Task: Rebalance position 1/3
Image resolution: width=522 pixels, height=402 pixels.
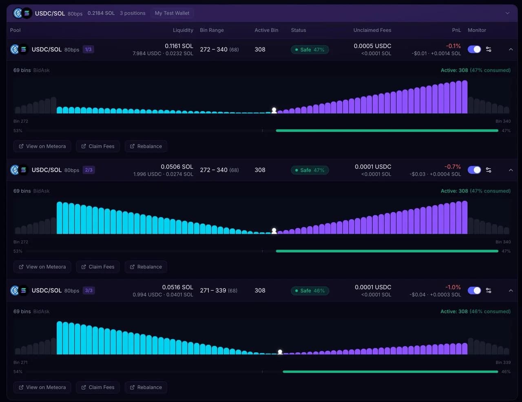Action: click(x=146, y=146)
